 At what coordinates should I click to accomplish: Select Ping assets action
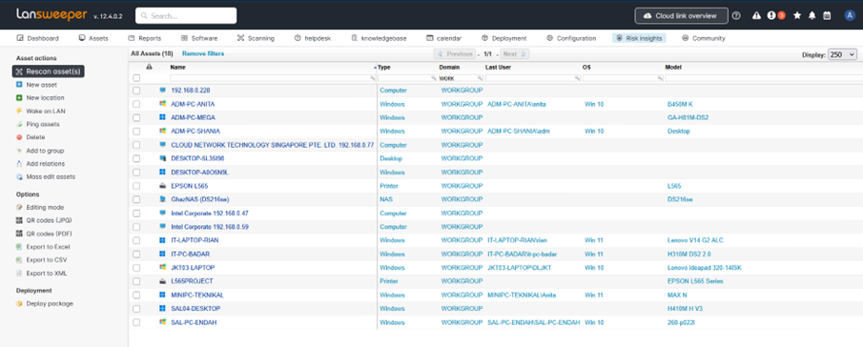pyautogui.click(x=43, y=124)
